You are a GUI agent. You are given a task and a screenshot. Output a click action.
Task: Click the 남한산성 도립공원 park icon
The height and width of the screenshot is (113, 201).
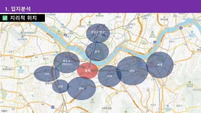tap(190, 82)
